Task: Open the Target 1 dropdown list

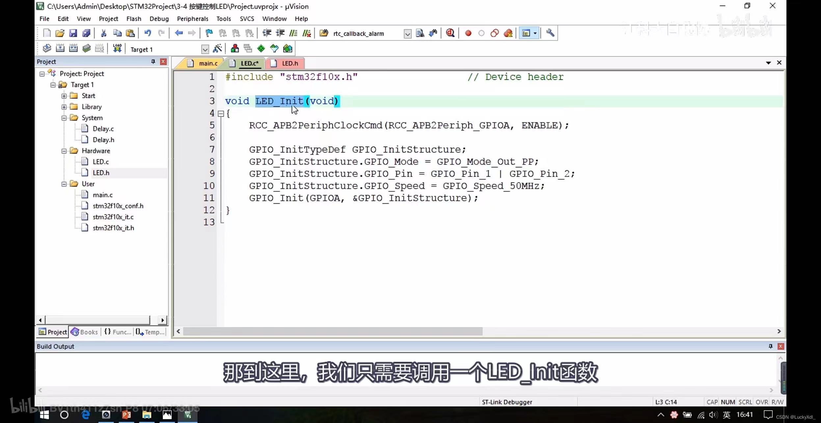Action: 205,49
